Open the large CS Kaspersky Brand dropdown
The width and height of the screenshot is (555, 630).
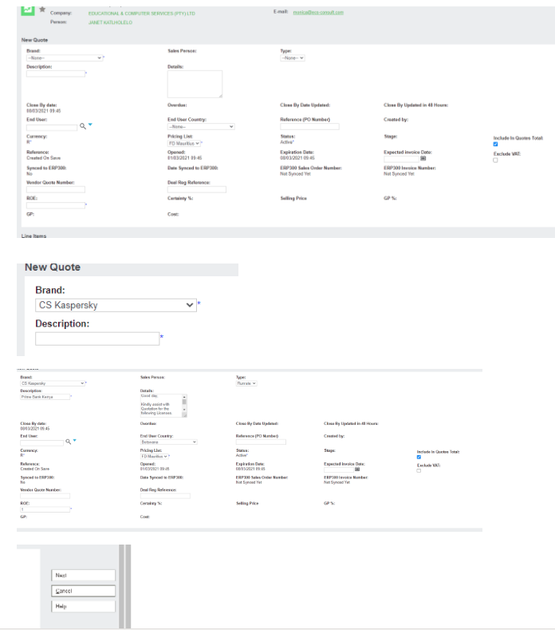point(116,304)
